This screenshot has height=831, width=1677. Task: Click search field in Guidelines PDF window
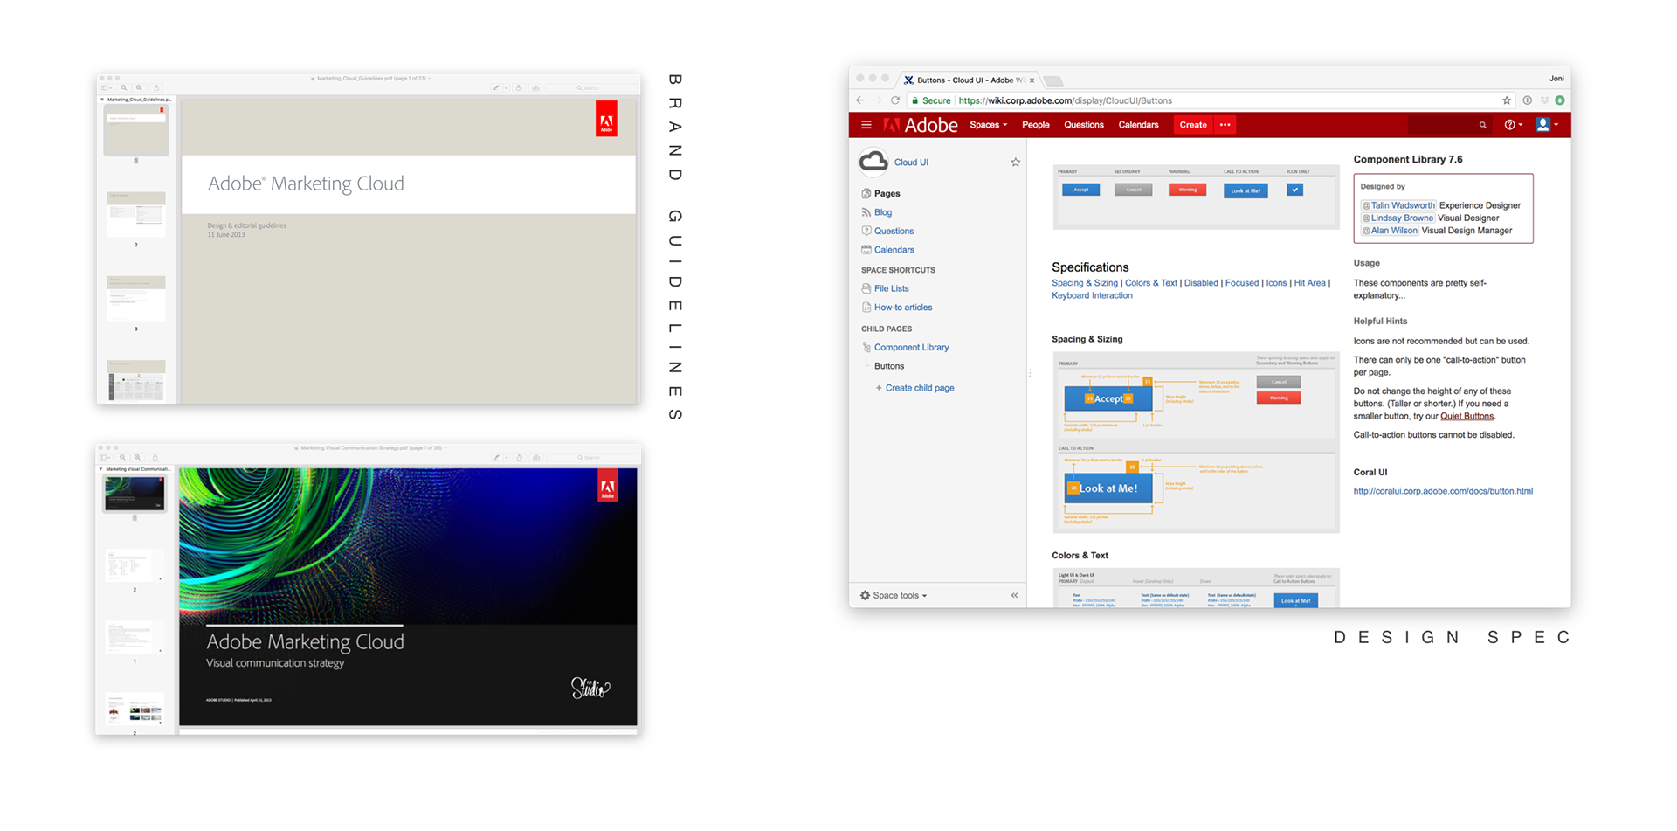[x=591, y=87]
